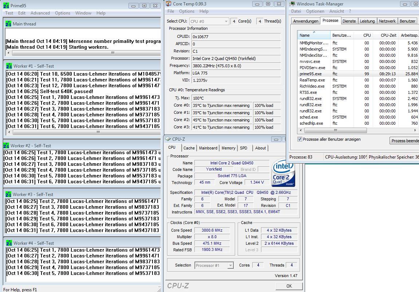Click the Core Speed value 3800.6 MHz
This screenshot has width=419, height=292.
coord(212,230)
